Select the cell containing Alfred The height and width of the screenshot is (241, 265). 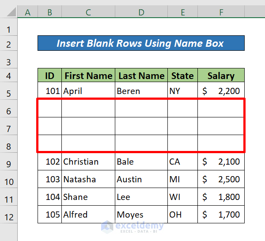pos(88,215)
